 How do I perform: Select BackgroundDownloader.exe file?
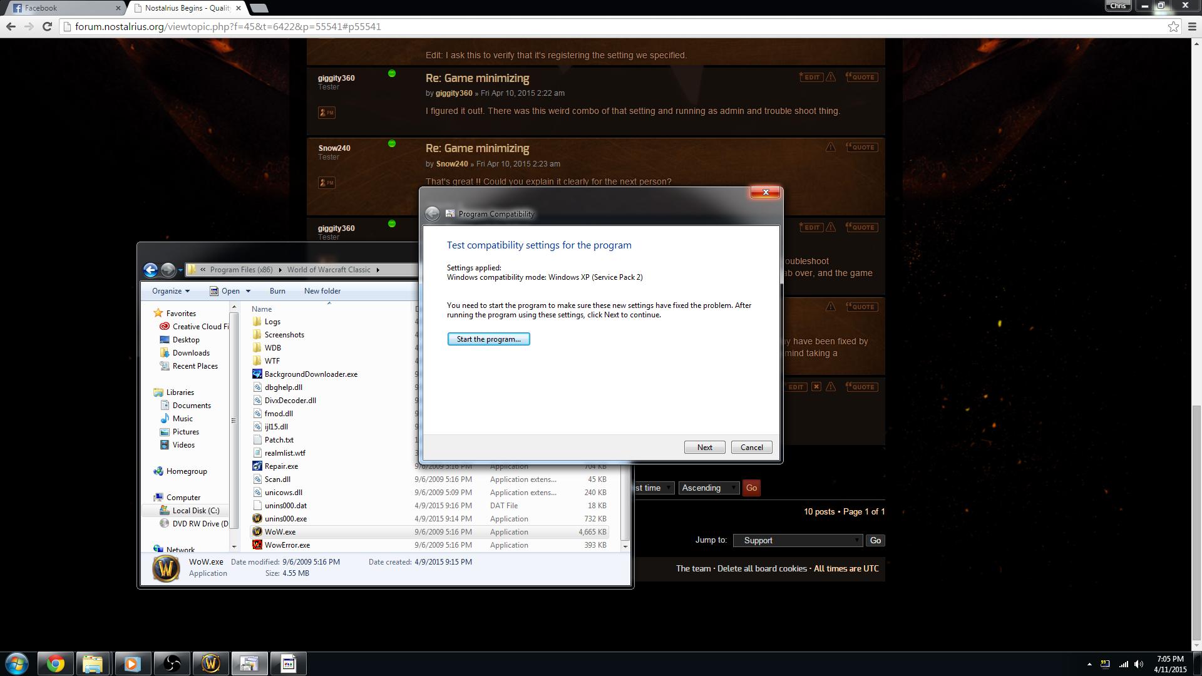(x=311, y=374)
